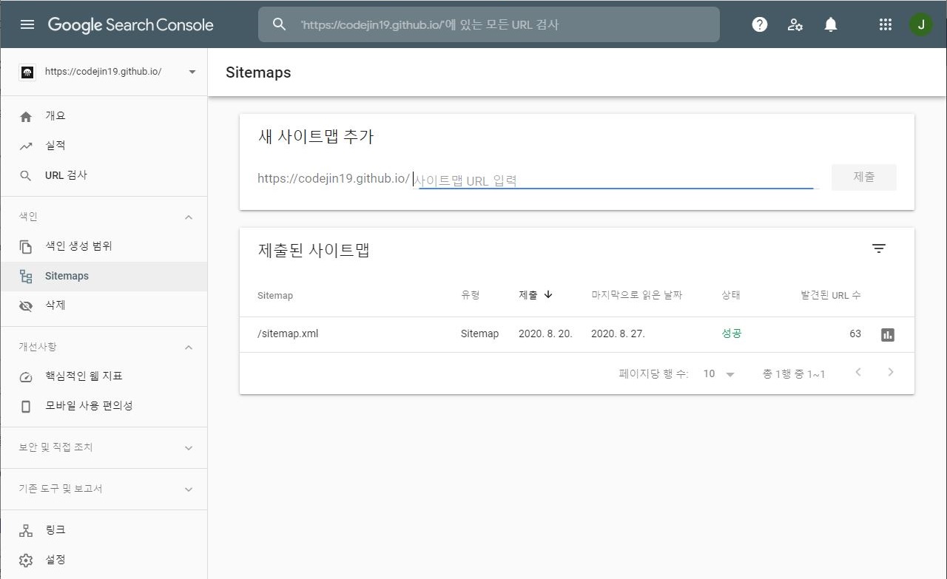
Task: Click the Google Search Console logo
Action: tap(131, 24)
